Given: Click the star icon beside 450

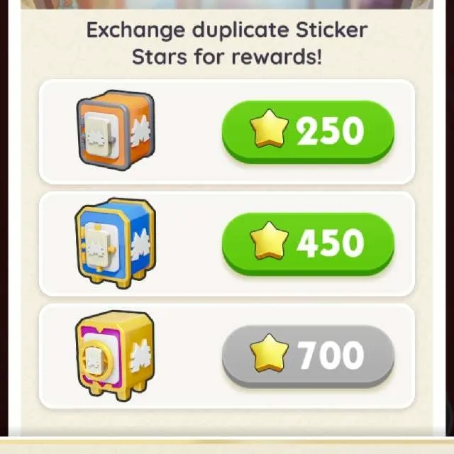Looking at the screenshot, I should pos(269,240).
